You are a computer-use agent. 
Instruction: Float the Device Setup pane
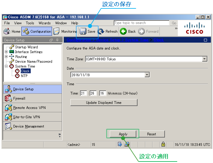[x=51, y=40]
